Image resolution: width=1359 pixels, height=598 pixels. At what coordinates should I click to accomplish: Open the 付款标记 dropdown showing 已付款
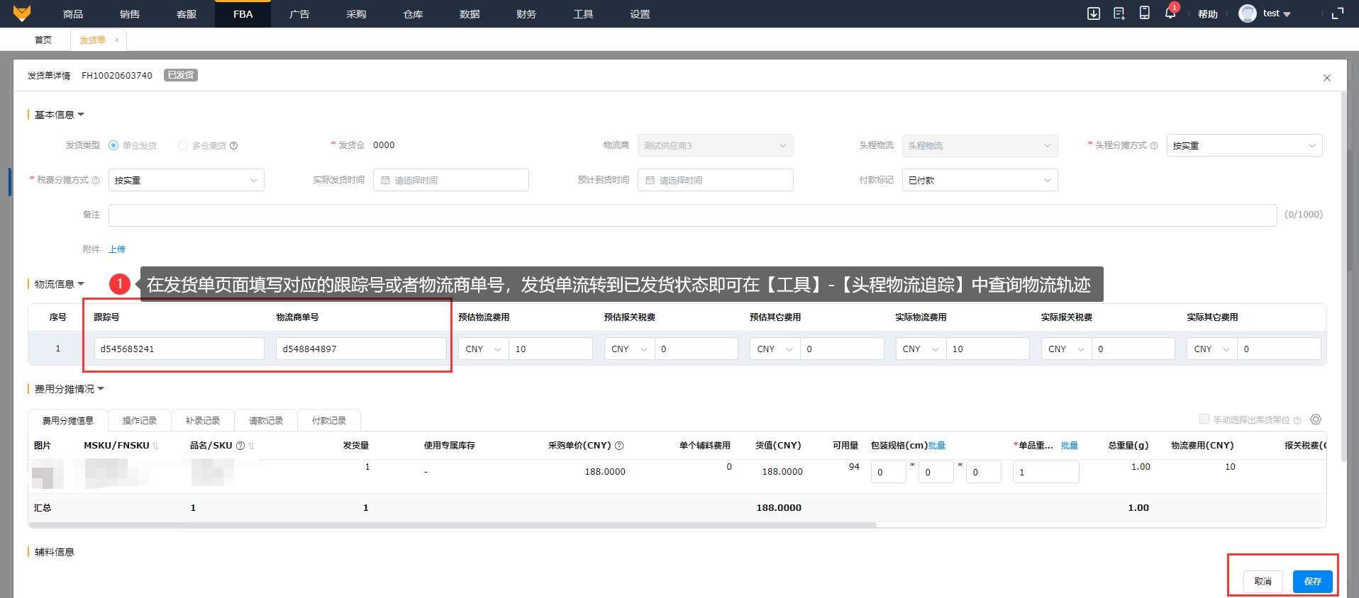(x=979, y=180)
